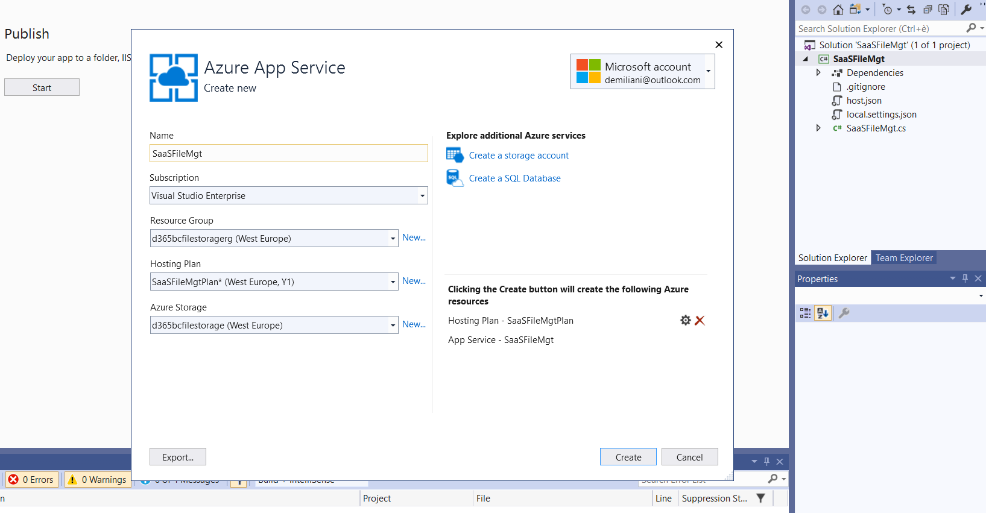The height and width of the screenshot is (513, 986).
Task: Click the Home icon in Solution Explorer toolbar
Action: [838, 10]
